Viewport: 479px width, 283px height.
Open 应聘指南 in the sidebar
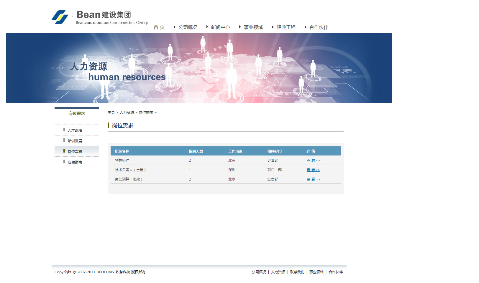coord(75,162)
